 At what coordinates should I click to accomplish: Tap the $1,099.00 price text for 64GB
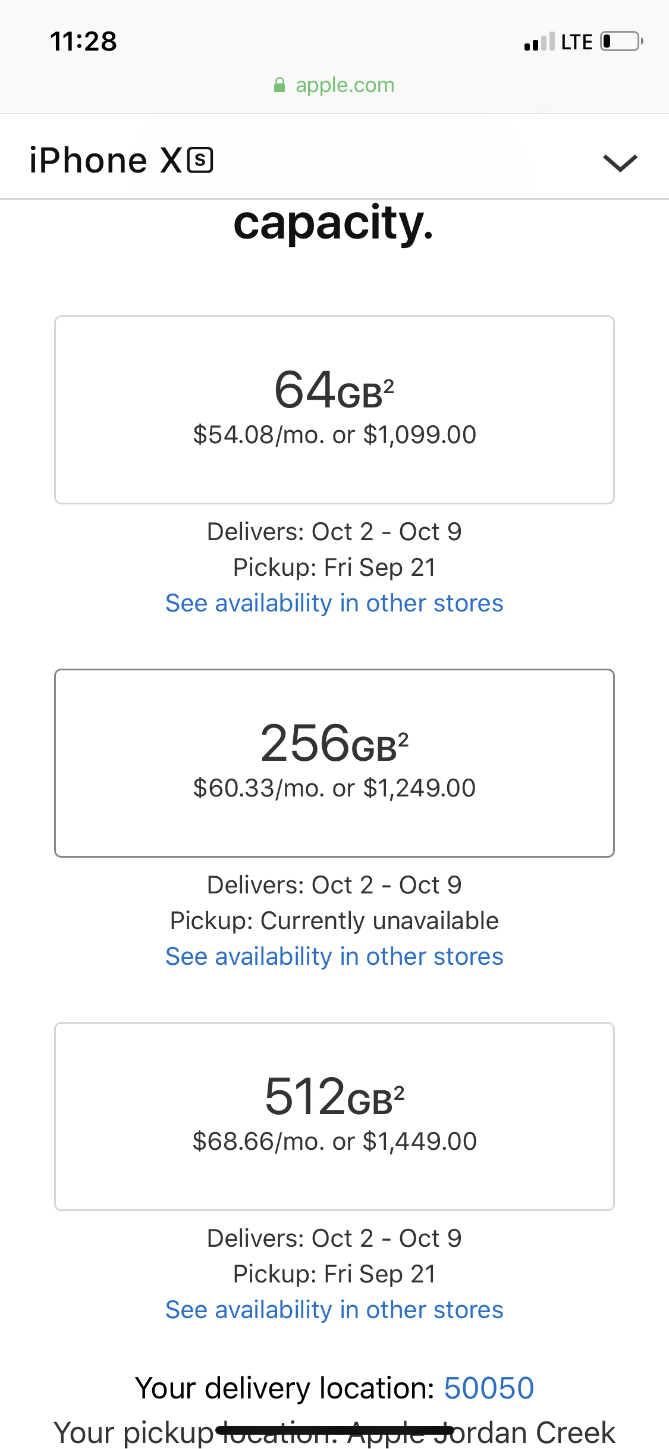420,435
